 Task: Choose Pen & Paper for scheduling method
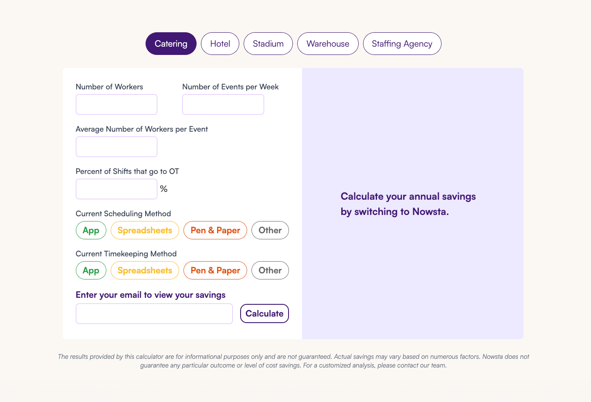pyautogui.click(x=215, y=230)
